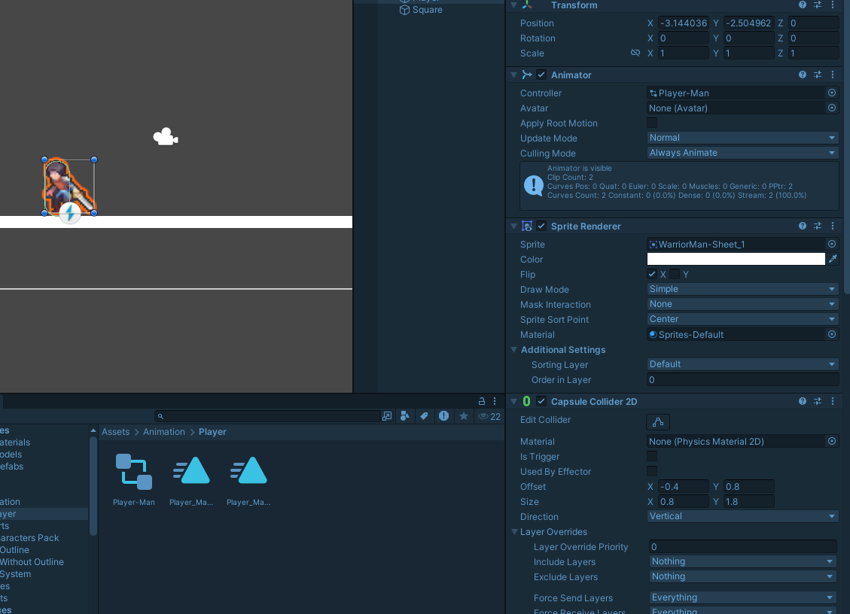Screen dimensions: 850x614
Task: Open Sprite Renderer presets
Action: 818,226
